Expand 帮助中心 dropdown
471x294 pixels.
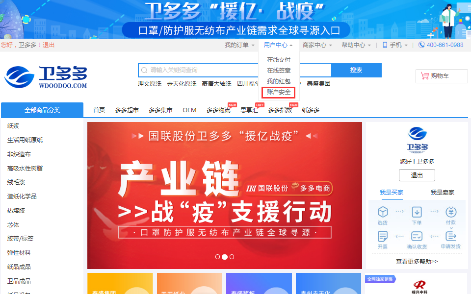tap(356, 45)
